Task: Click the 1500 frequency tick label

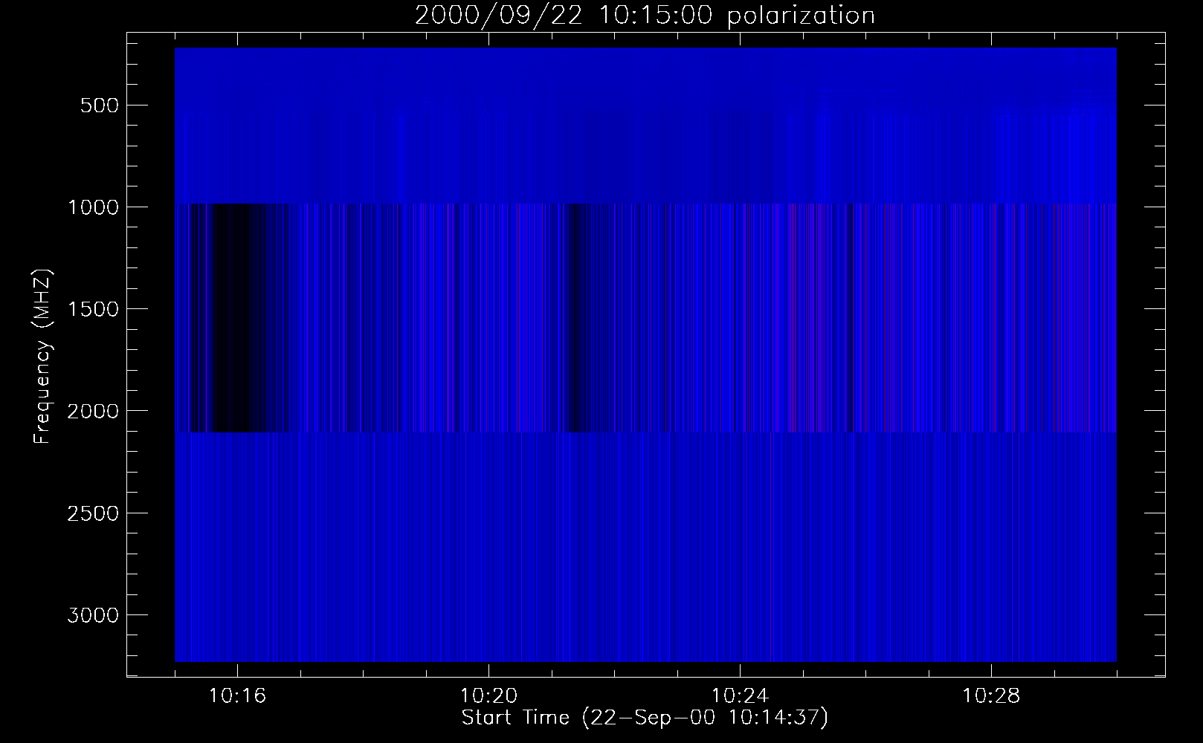Action: [93, 309]
